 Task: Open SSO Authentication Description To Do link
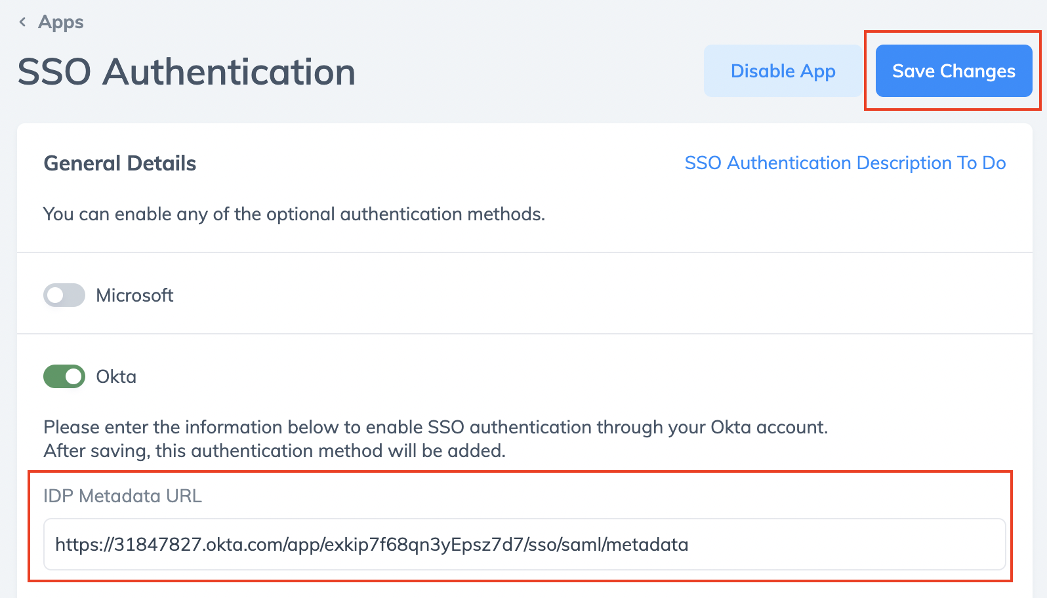coord(845,163)
